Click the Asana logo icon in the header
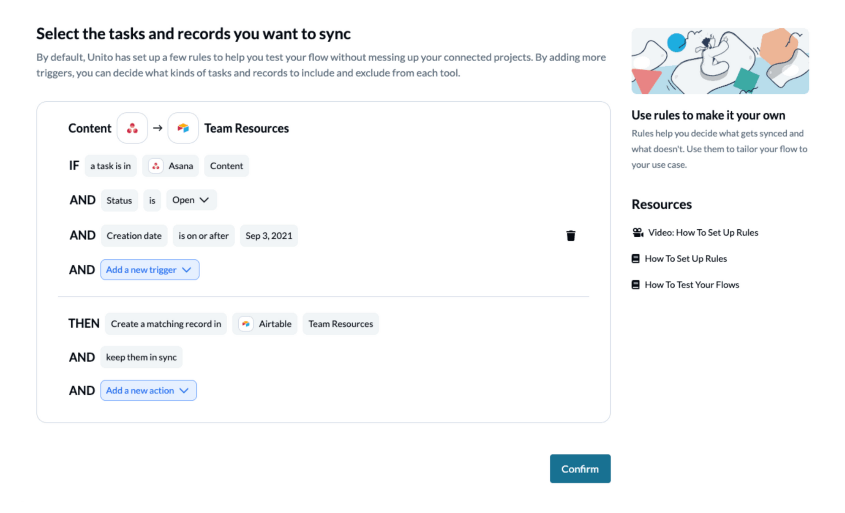The width and height of the screenshot is (845, 513). [132, 128]
